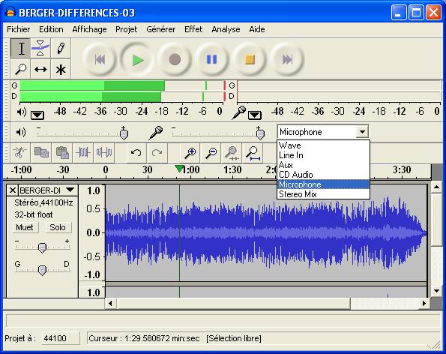Screen dimensions: 446x354
Task: Click the Zoom In magnifier icon
Action: click(x=190, y=153)
